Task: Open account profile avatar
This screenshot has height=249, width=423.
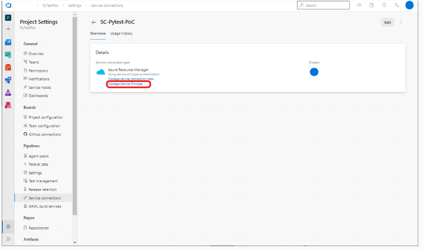Action: point(409,5)
